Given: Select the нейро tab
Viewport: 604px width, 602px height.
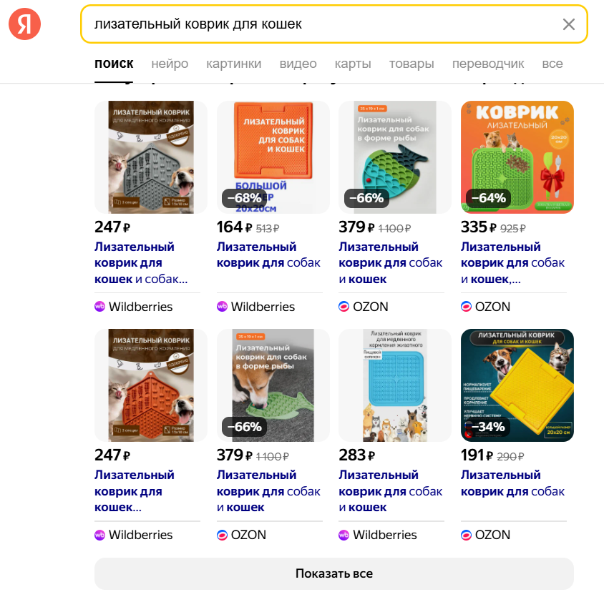Looking at the screenshot, I should coord(170,64).
